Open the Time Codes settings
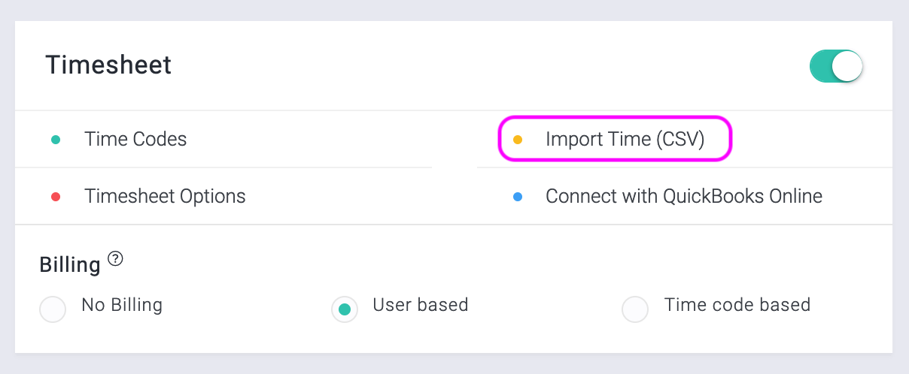This screenshot has height=374, width=909. [x=135, y=139]
